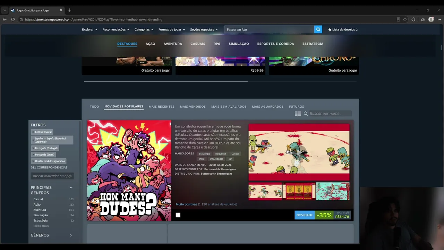Filter by Casual genre in sidebar
The height and width of the screenshot is (250, 444).
point(38,199)
